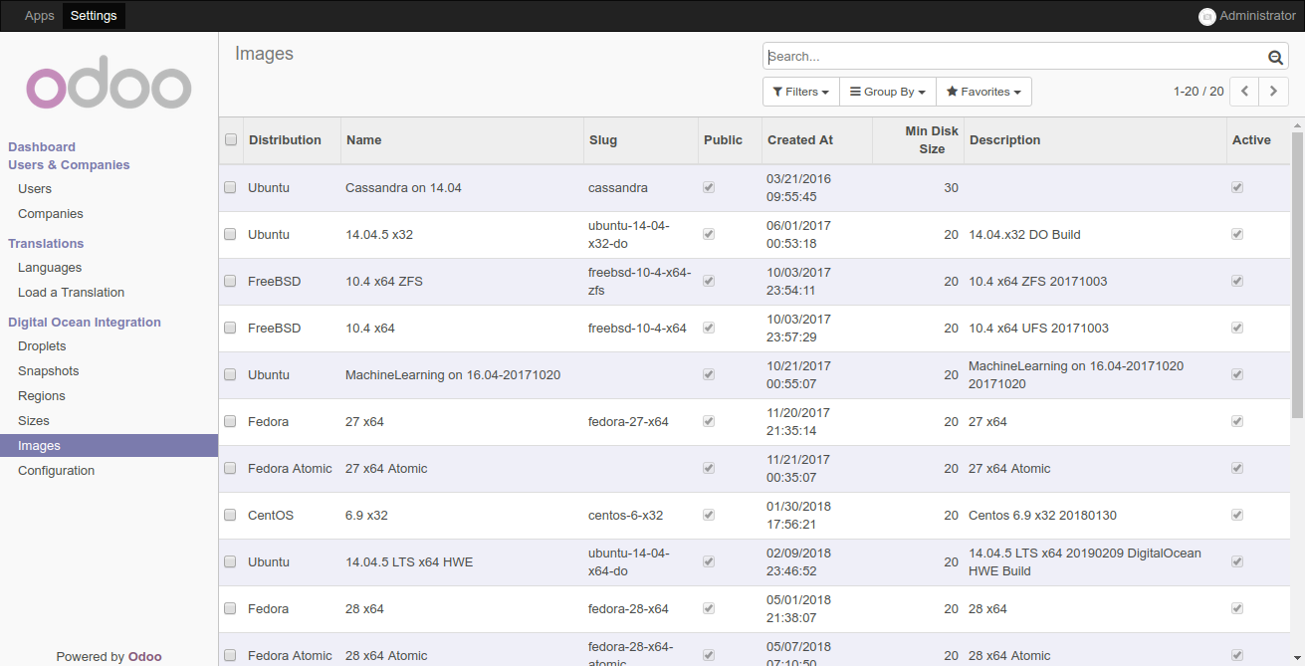Check the Fedora 27 x64 row checkbox
Viewport: 1305px width, 666px height.
[230, 421]
